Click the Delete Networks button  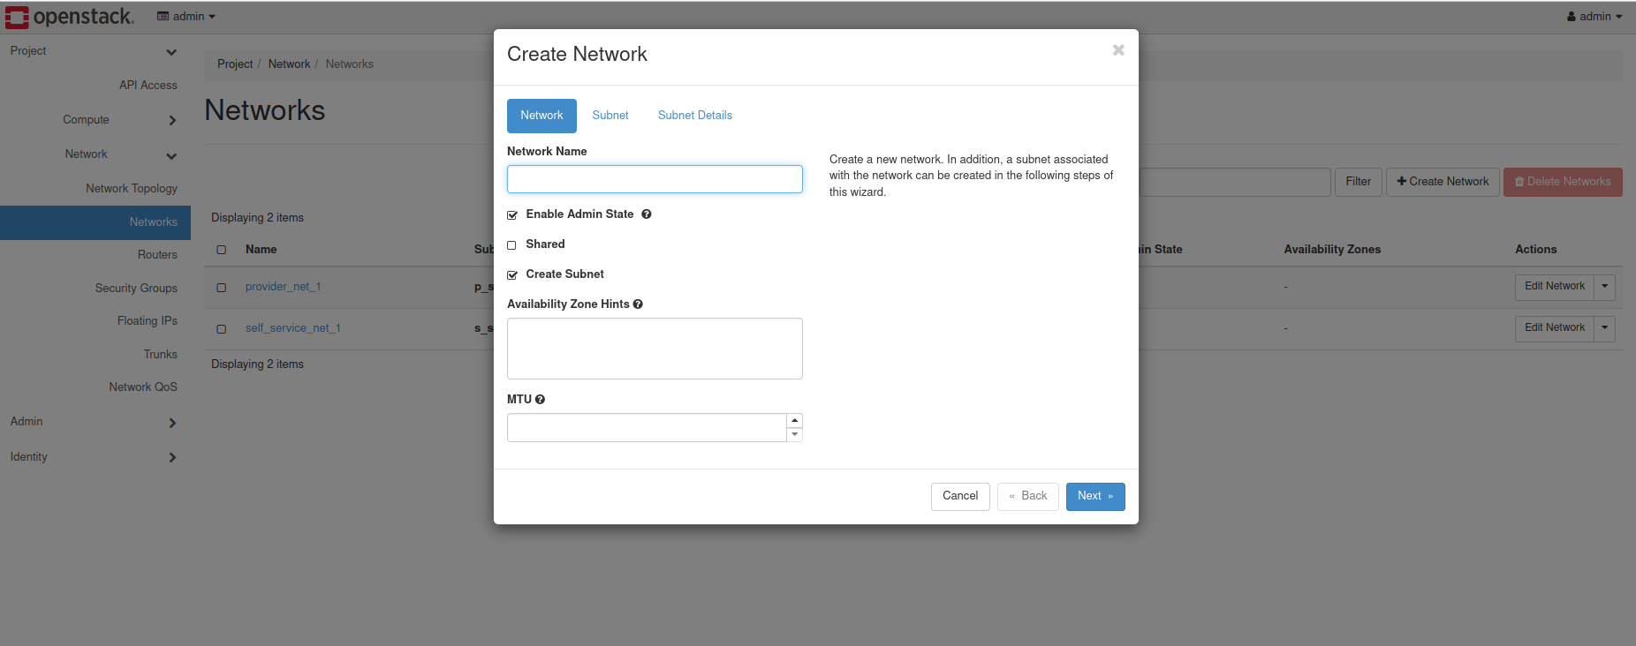point(1563,182)
